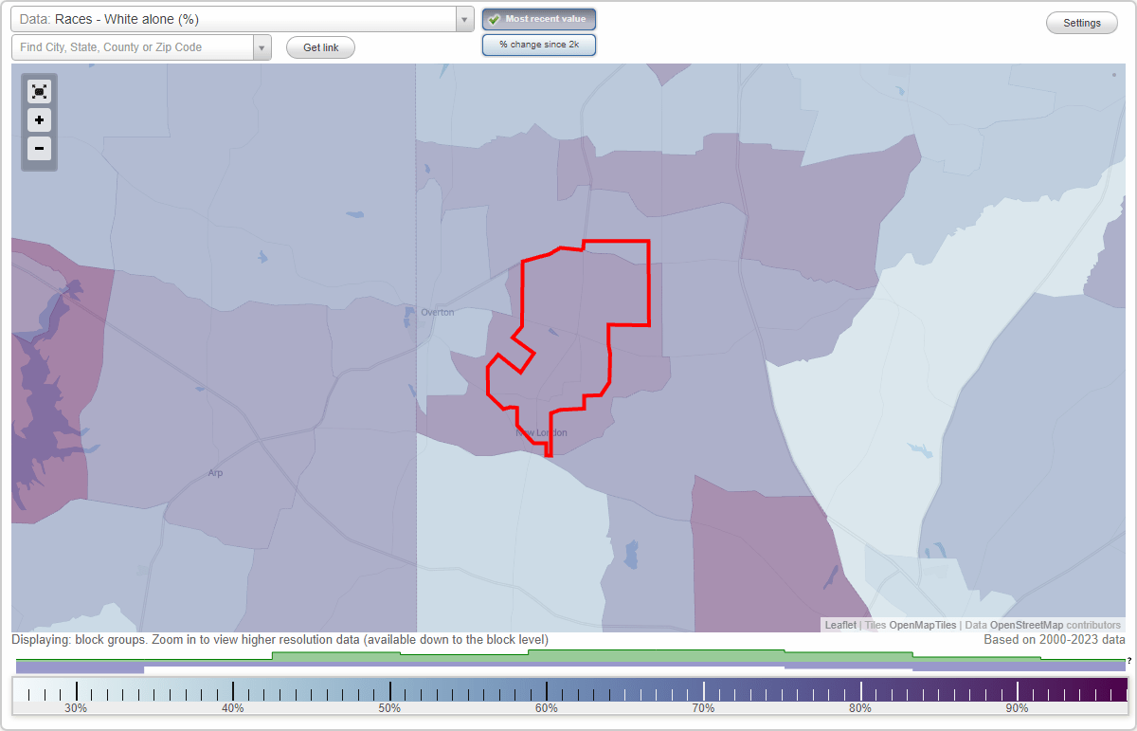Zoom out using the minus icon
Image resolution: width=1137 pixels, height=731 pixels.
tap(39, 149)
